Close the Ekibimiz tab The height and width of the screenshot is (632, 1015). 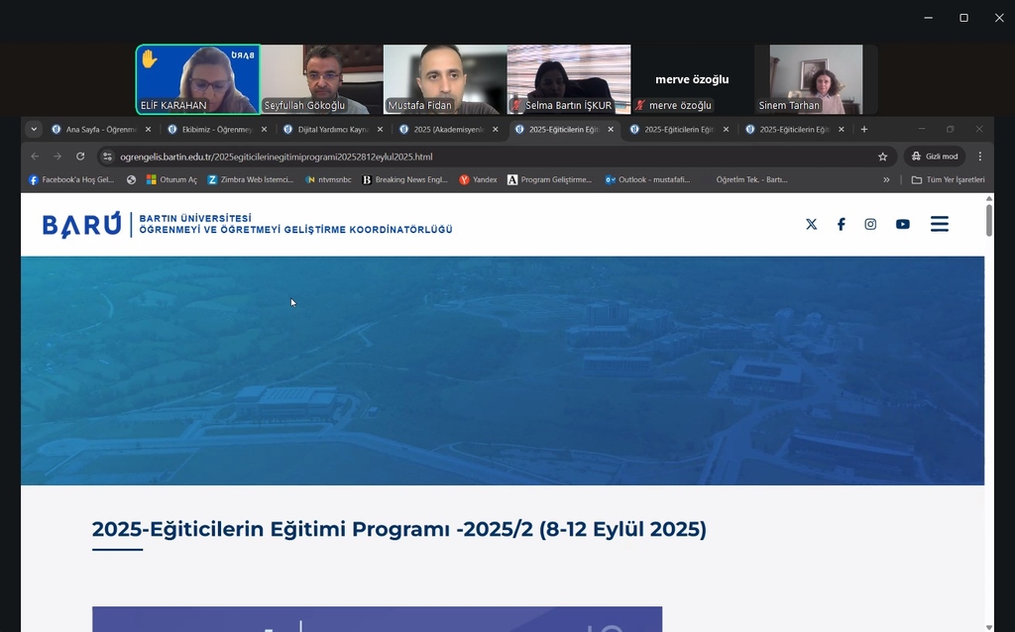[264, 129]
